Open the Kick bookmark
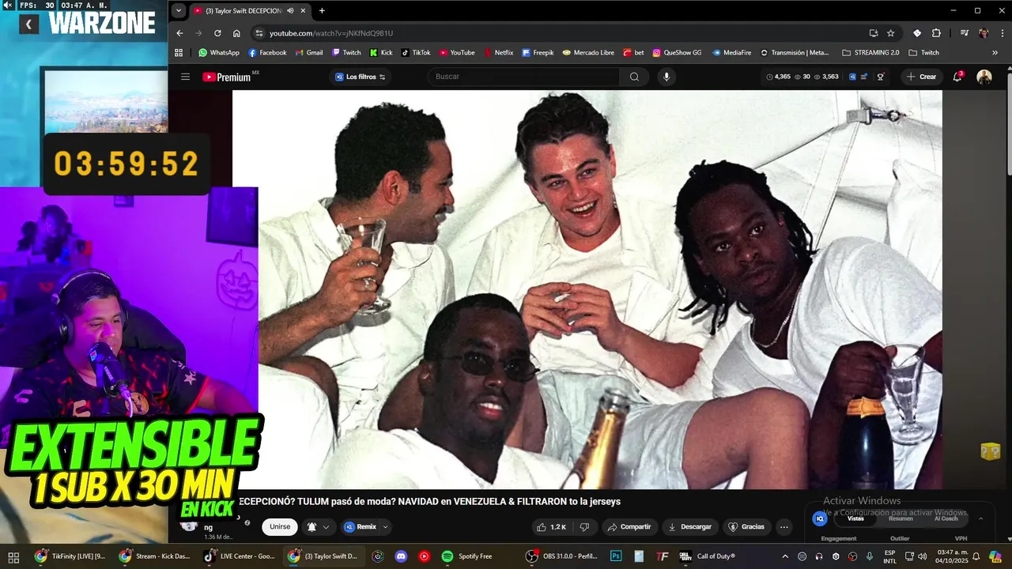This screenshot has width=1012, height=569. pos(381,53)
